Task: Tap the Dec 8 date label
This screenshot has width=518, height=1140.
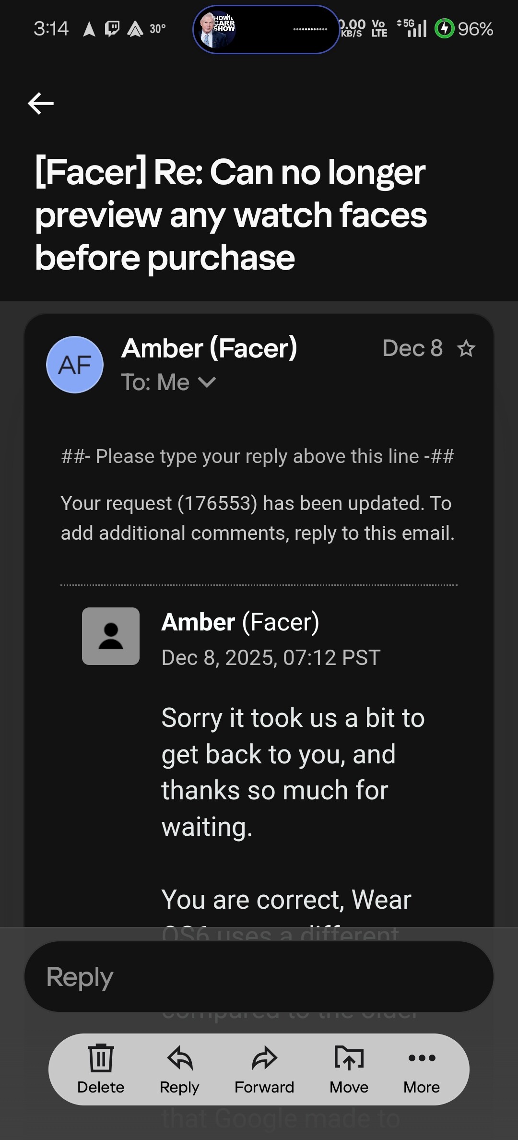Action: (412, 348)
